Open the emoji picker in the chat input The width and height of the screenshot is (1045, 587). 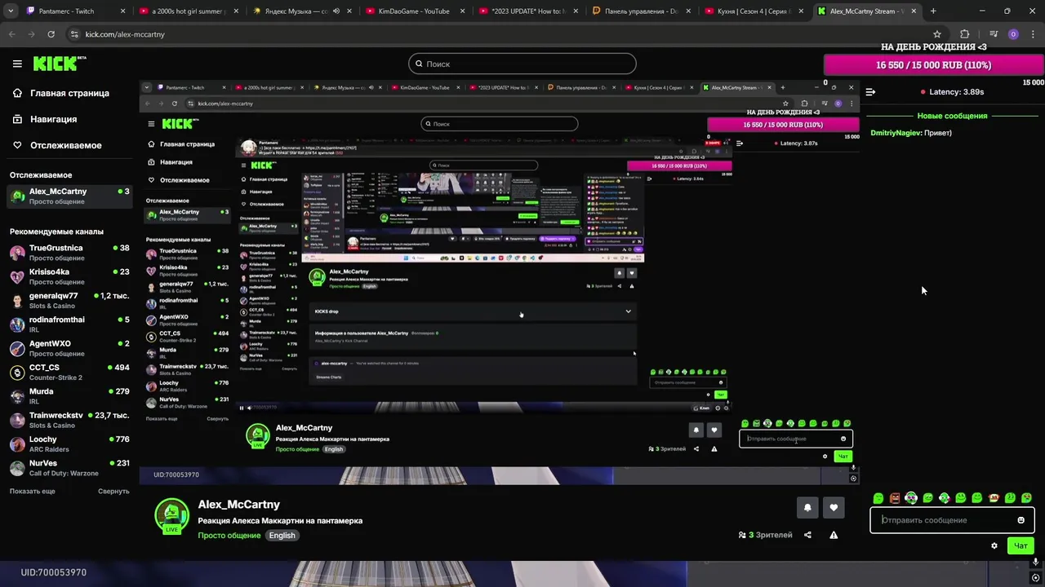click(1021, 520)
